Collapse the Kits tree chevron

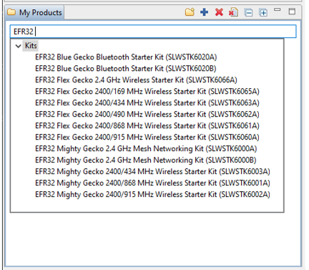point(18,46)
